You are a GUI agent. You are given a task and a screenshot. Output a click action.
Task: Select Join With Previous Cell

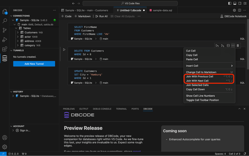(209, 76)
